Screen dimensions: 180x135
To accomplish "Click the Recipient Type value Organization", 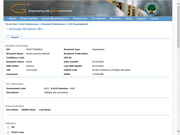I will (x=98, y=49).
